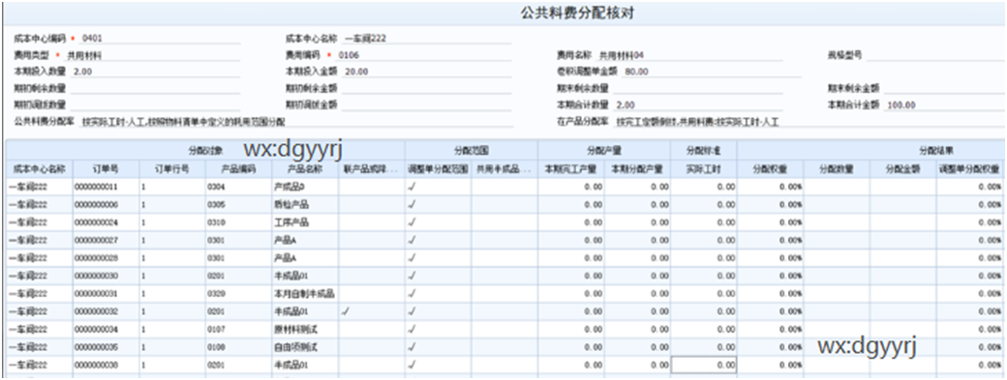Toggle 调整单分配范围 check for order 0000000024
The height and width of the screenshot is (380, 1007).
(412, 222)
